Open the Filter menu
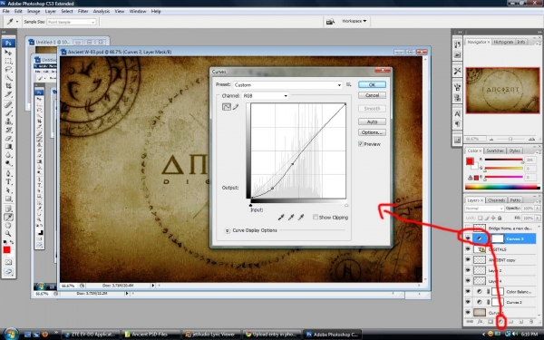This screenshot has width=544, height=340. pyautogui.click(x=83, y=11)
